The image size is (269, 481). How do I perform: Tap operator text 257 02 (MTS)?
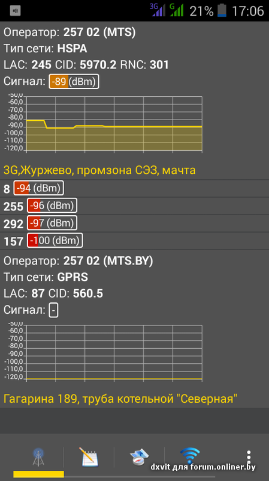pyautogui.click(x=99, y=32)
